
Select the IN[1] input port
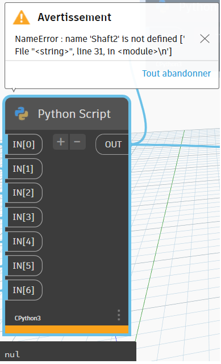point(23,169)
